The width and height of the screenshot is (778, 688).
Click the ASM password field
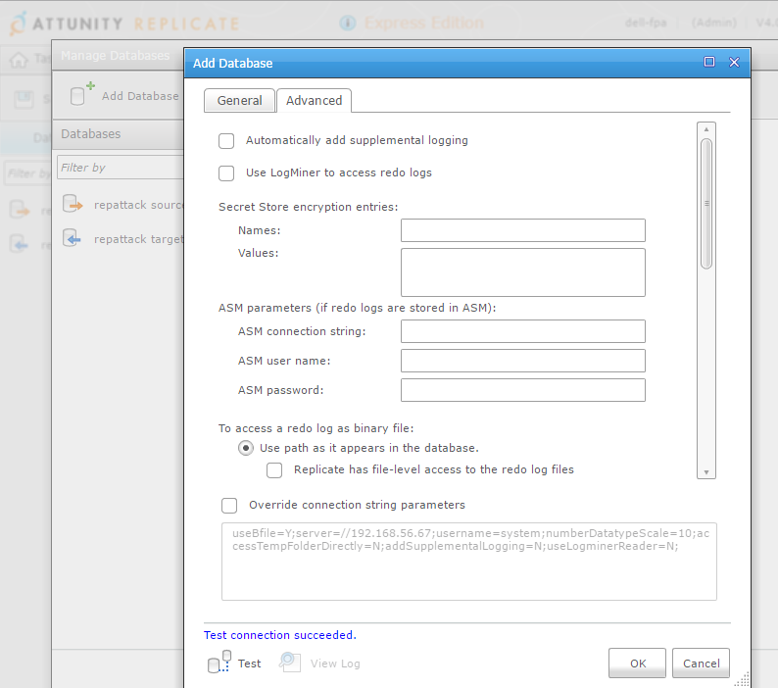point(523,390)
